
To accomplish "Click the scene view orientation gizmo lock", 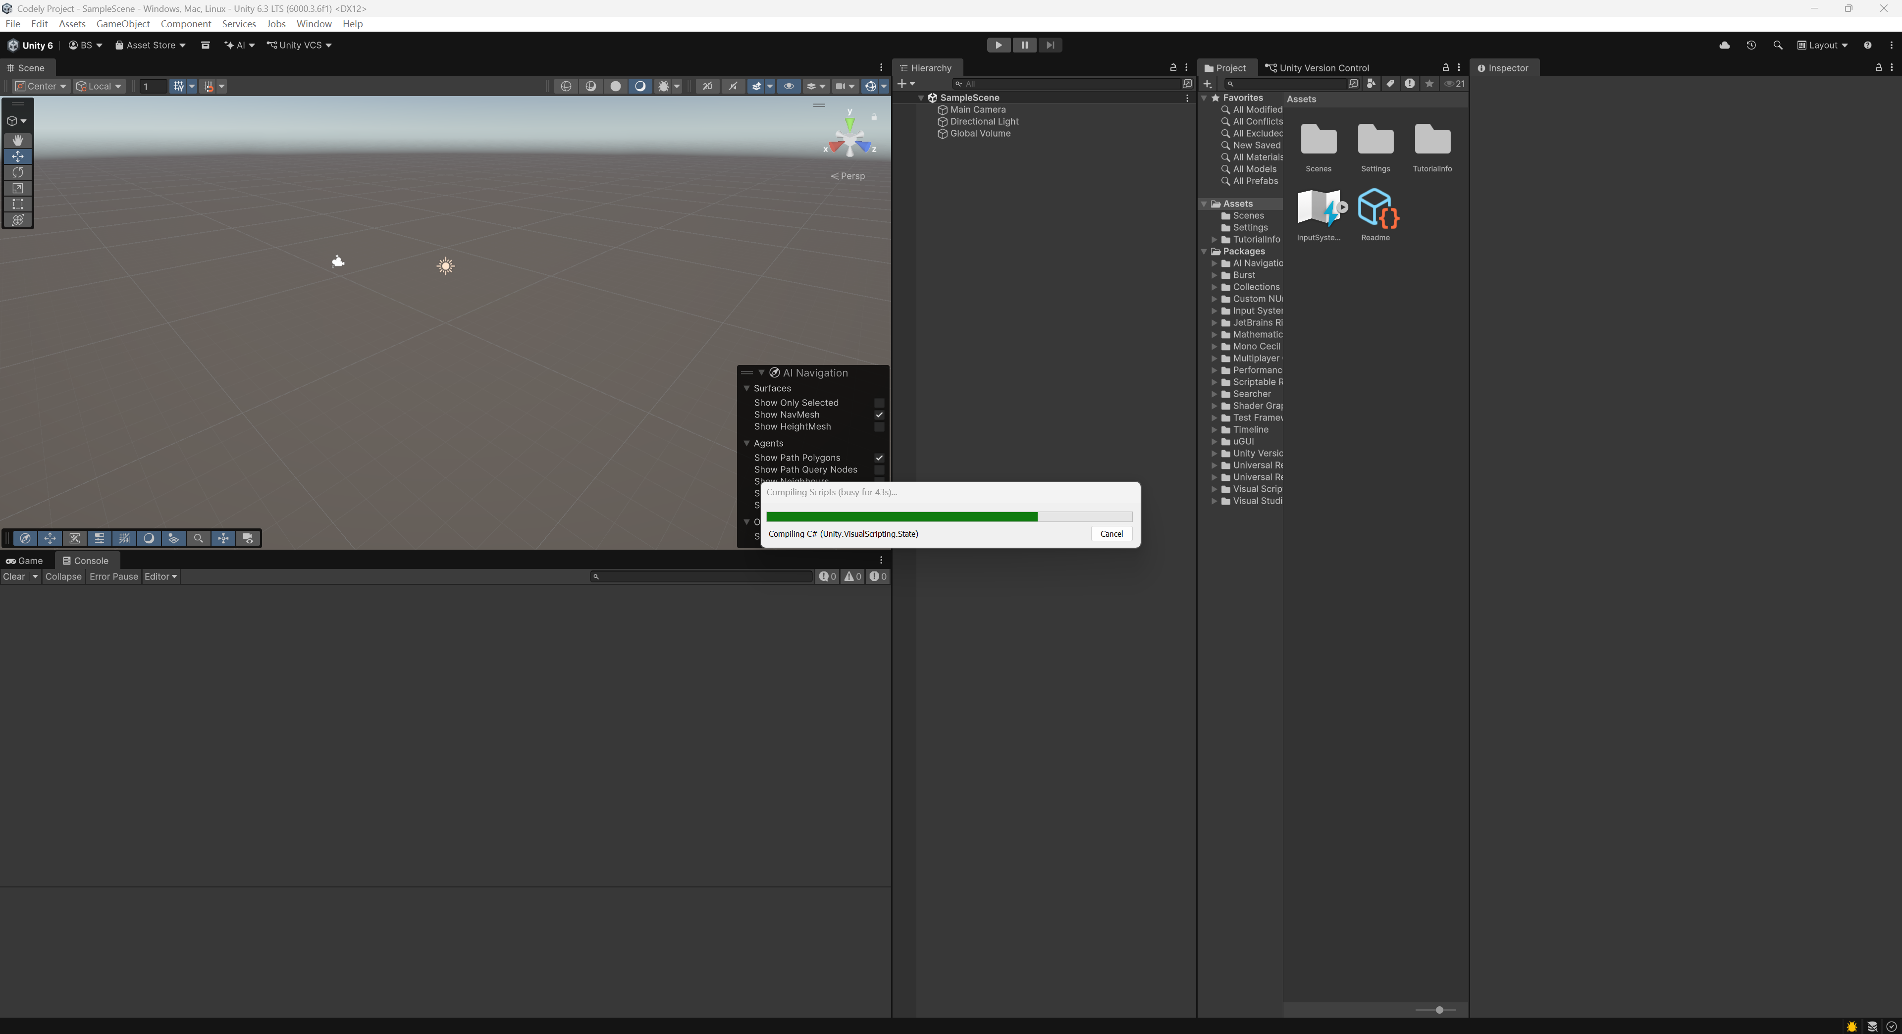I will click(874, 116).
